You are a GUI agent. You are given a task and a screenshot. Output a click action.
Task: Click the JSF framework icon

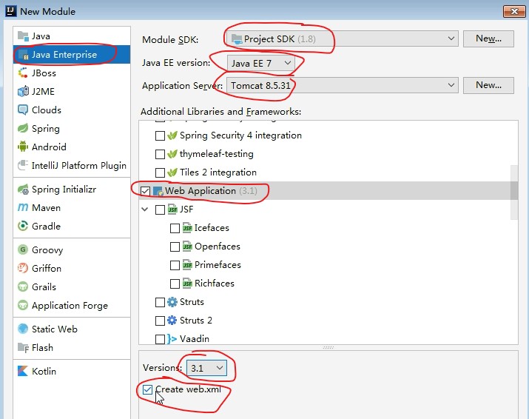pos(172,209)
